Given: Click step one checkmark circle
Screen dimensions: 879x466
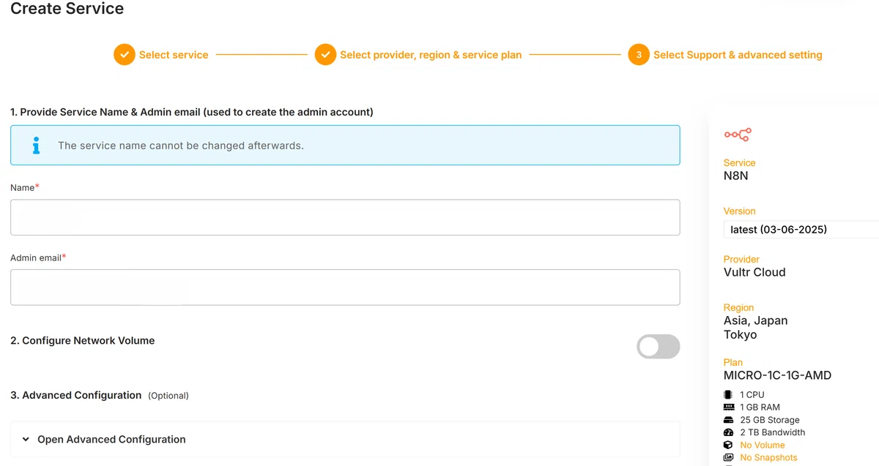Looking at the screenshot, I should [x=125, y=55].
